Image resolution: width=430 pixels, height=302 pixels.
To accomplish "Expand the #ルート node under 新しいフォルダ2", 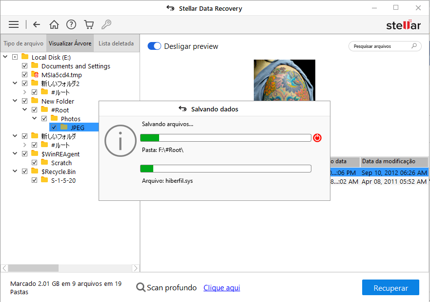I will click(x=25, y=92).
